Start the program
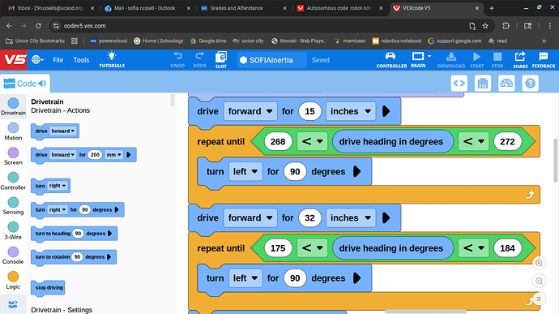Viewport: 559px width, 314px height. coord(476,60)
